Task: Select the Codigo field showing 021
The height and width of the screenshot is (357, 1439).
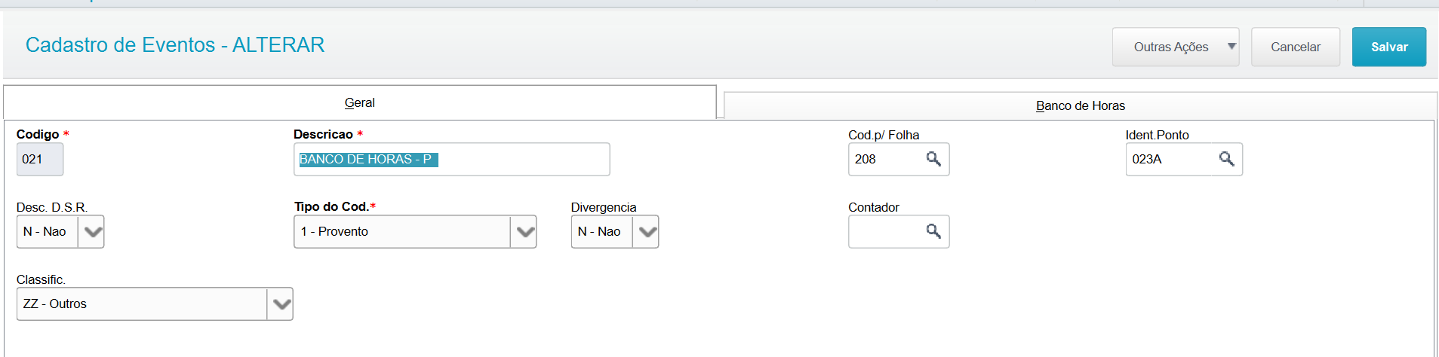Action: tap(40, 160)
